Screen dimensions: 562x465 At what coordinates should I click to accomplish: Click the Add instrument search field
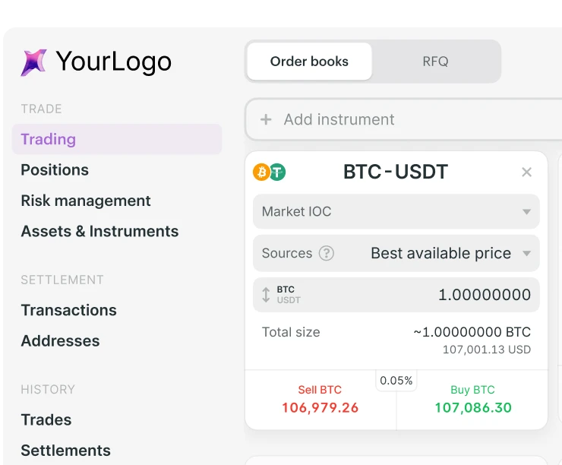[395, 120]
